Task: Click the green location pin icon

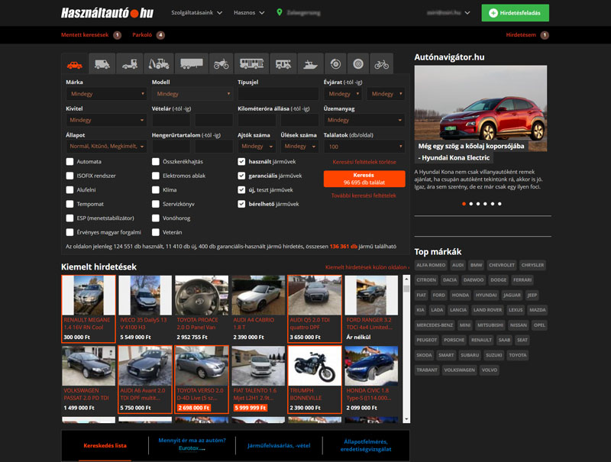Action: [279, 12]
